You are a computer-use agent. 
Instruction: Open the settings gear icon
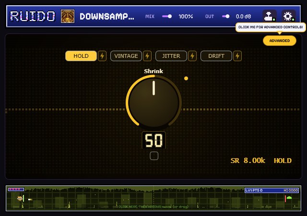(288, 16)
